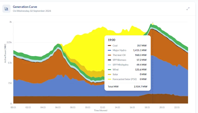Click the Major Hydro label in the tooltip

tap(119, 50)
